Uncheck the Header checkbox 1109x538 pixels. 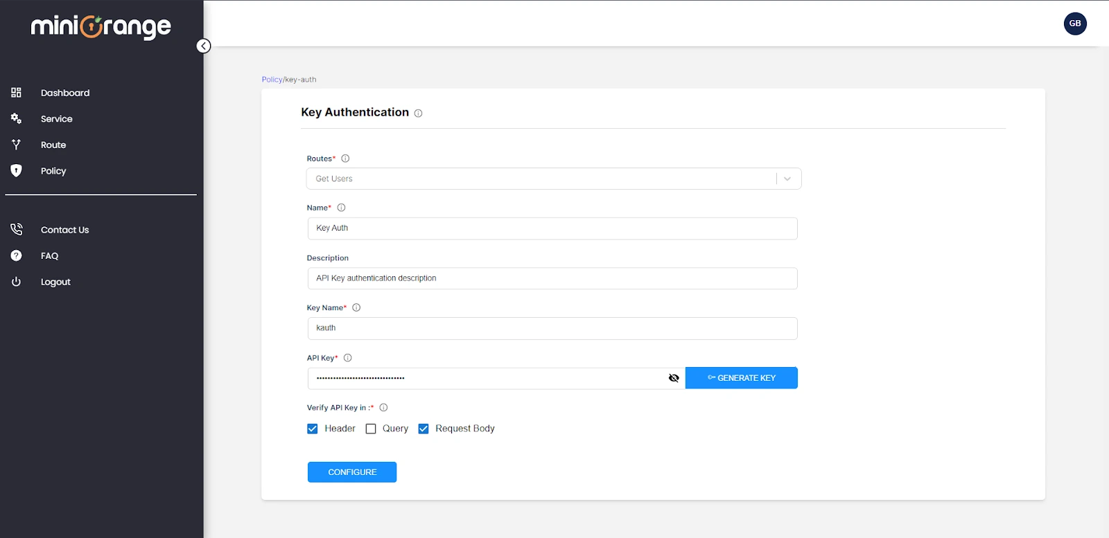[x=313, y=429]
